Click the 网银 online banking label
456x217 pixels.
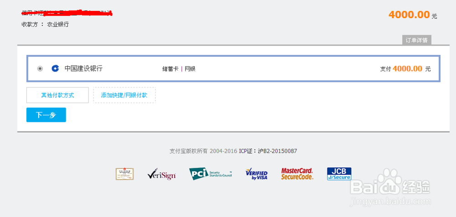tap(190, 69)
